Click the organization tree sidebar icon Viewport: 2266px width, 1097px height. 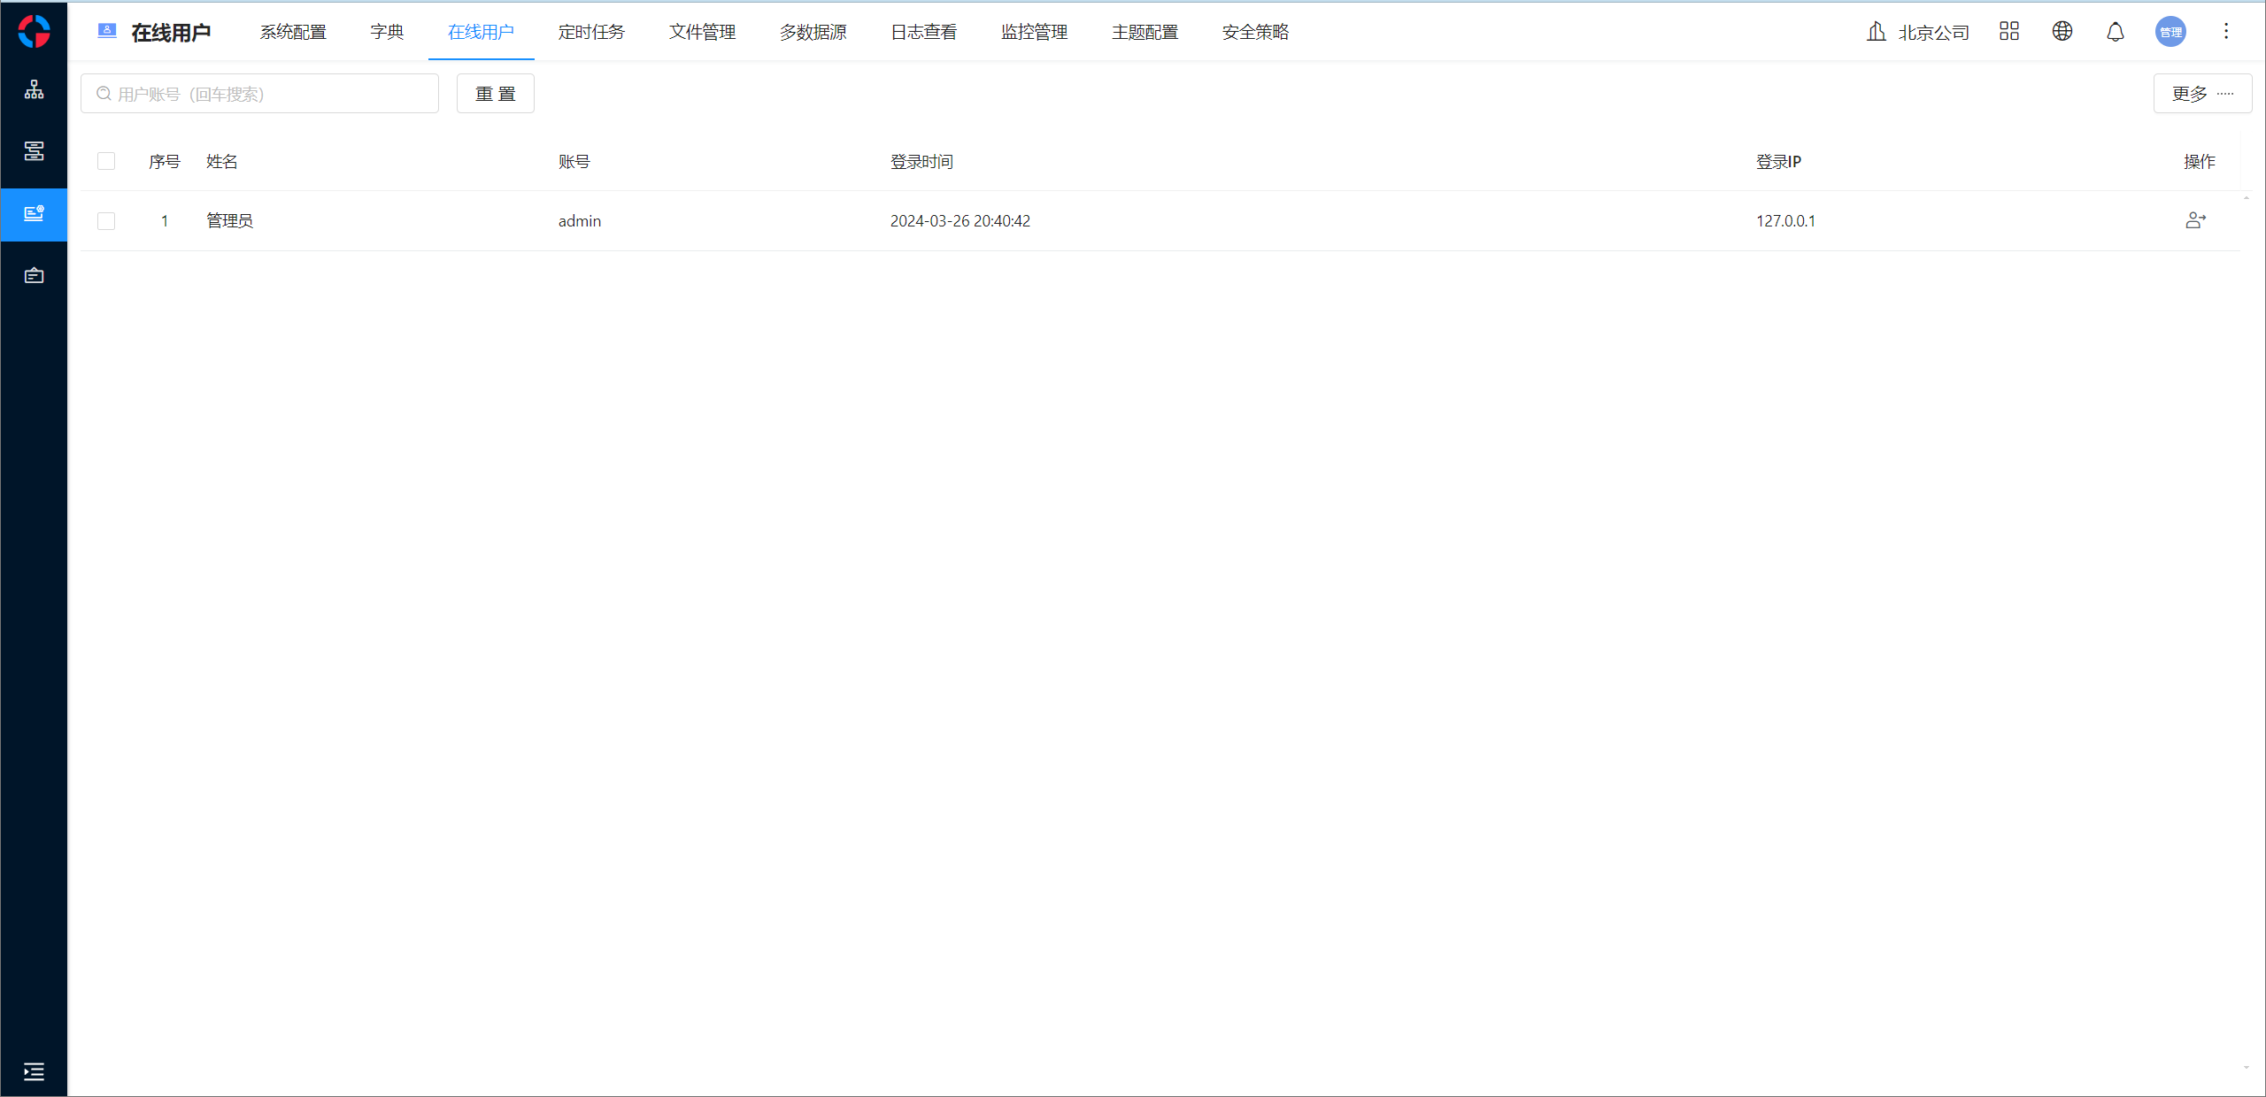pyautogui.click(x=34, y=89)
